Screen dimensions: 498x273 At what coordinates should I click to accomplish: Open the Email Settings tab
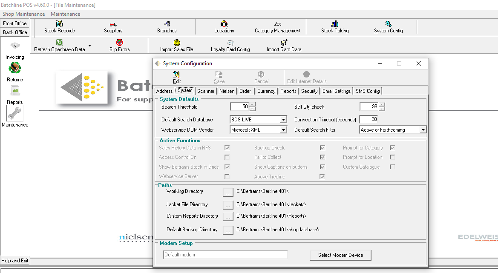337,91
